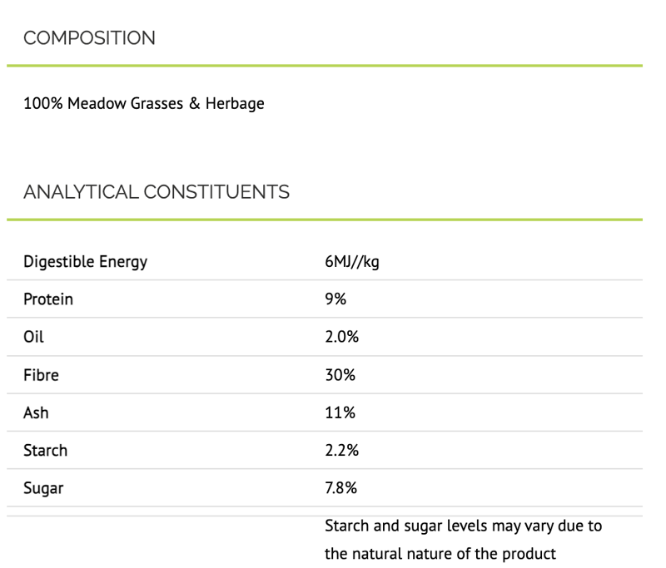
Task: Click the ANALYTICAL CONSTITUENTS heading
Action: [x=157, y=192]
